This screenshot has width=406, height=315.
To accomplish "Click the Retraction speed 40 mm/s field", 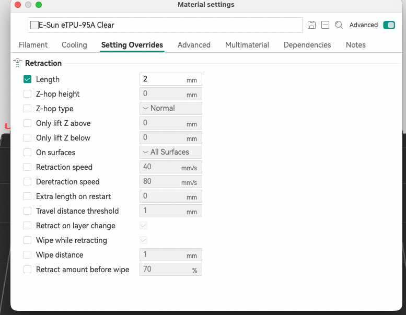I will tap(171, 167).
